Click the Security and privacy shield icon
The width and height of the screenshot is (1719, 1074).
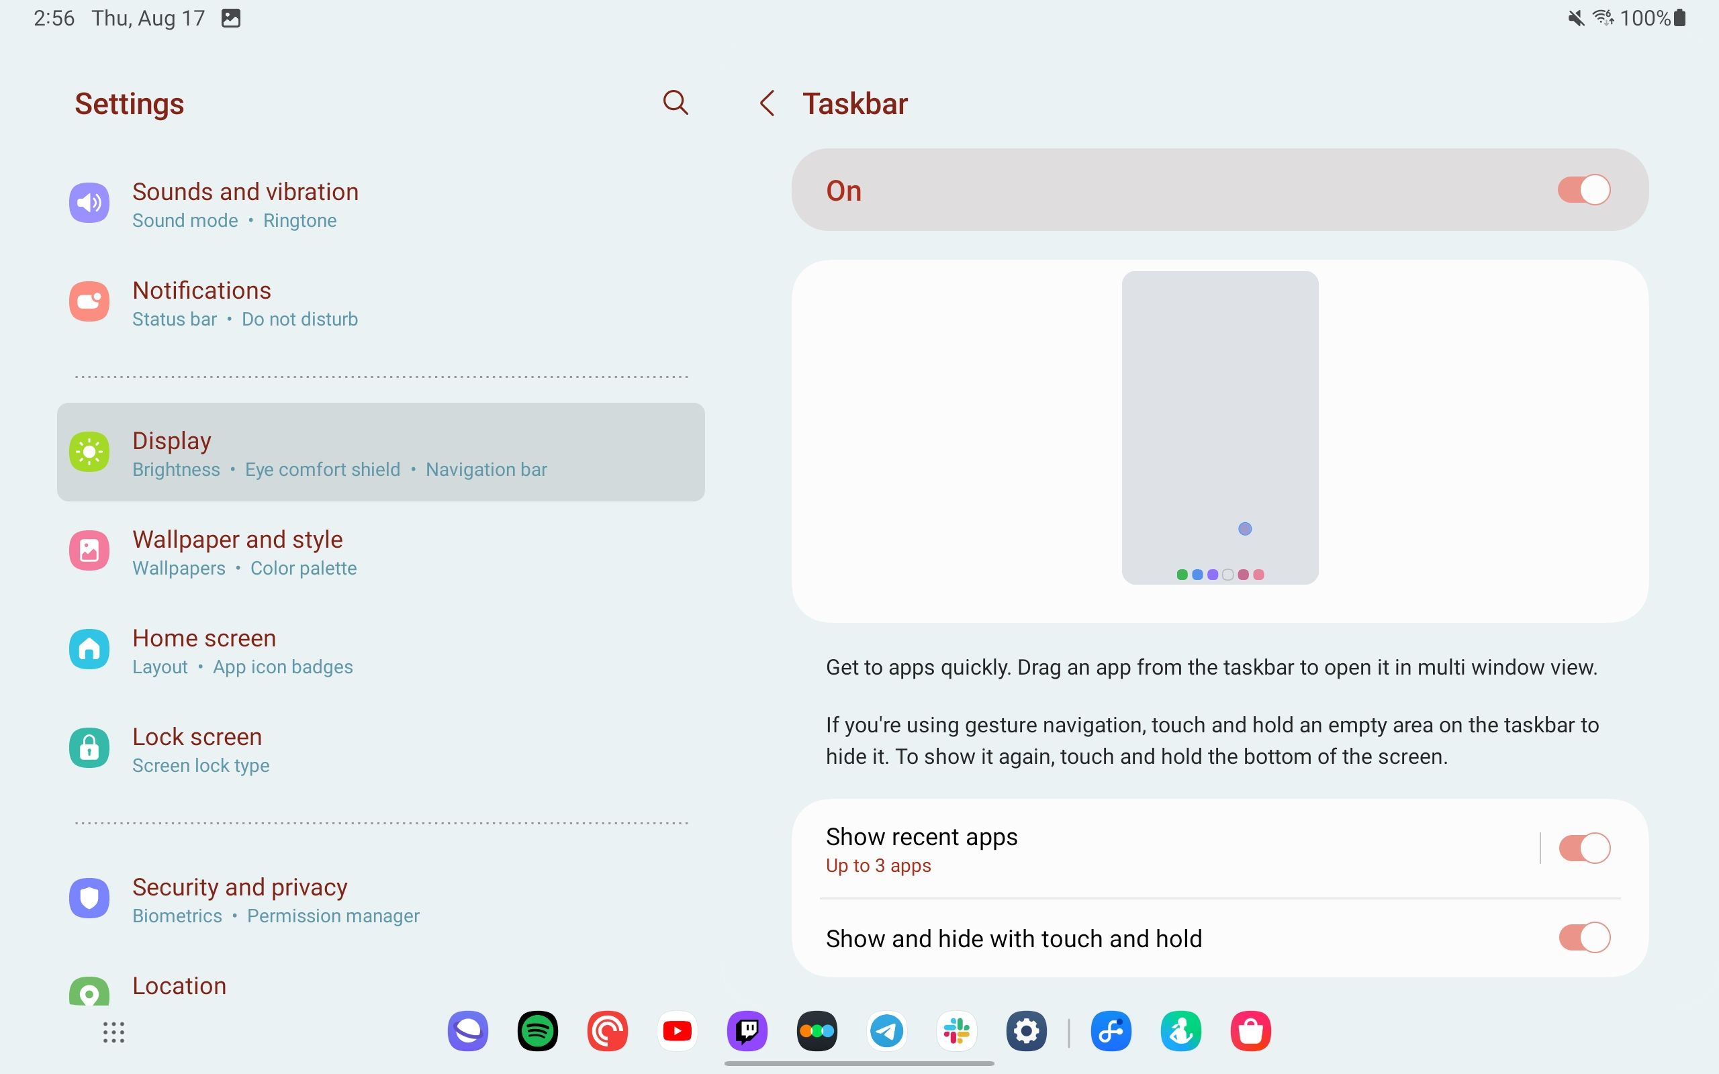click(x=89, y=899)
